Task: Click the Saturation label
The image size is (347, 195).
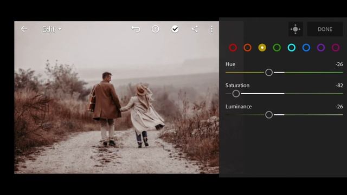Action: (x=237, y=86)
